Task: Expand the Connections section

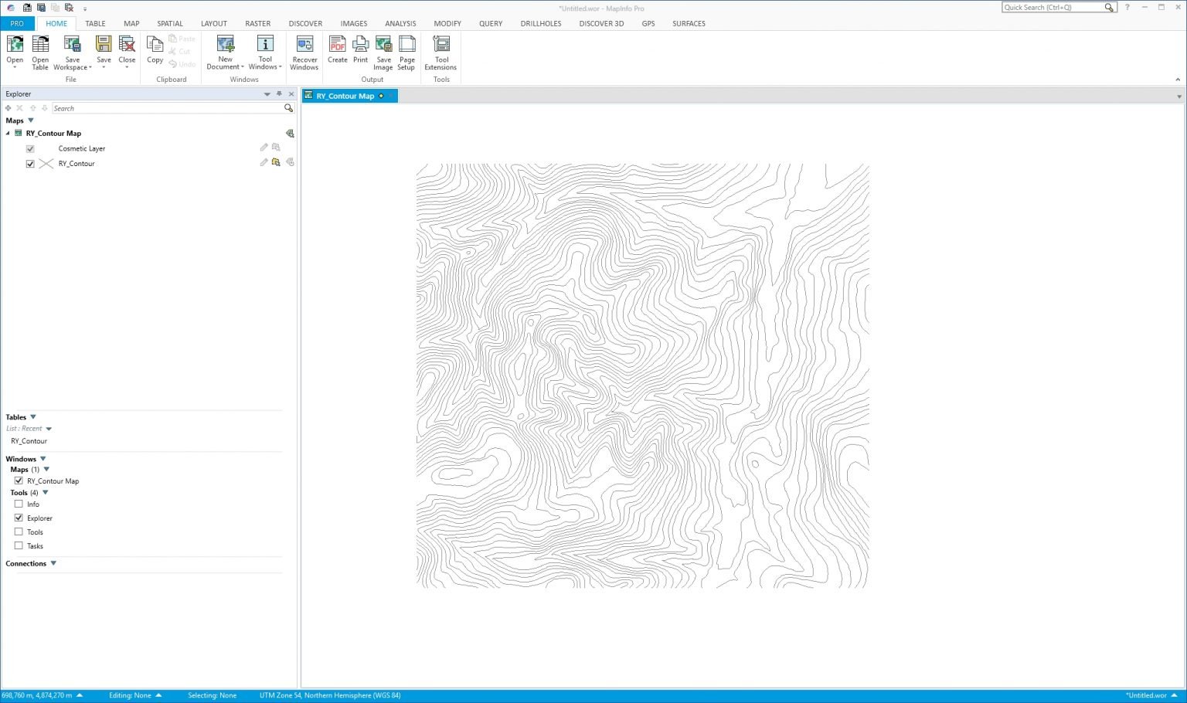Action: coord(53,563)
